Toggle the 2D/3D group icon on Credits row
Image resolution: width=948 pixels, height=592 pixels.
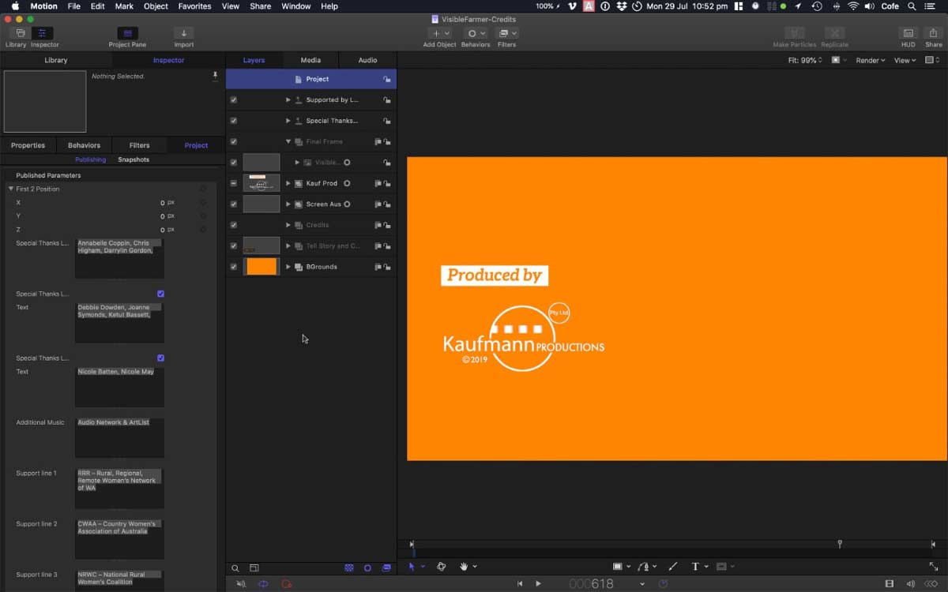pos(378,225)
